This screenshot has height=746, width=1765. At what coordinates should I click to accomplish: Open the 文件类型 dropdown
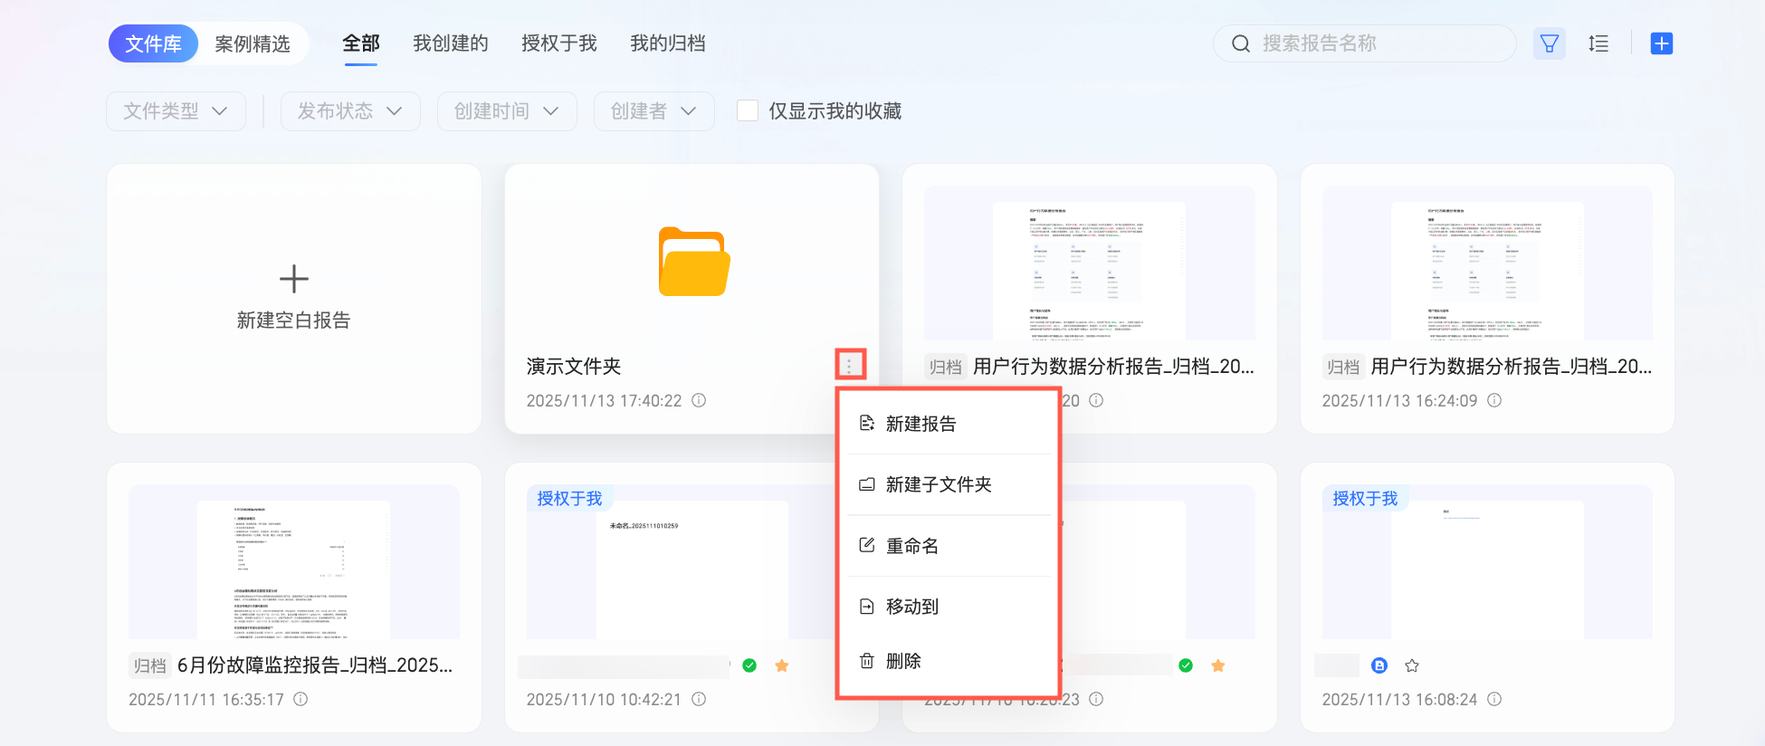pyautogui.click(x=176, y=110)
